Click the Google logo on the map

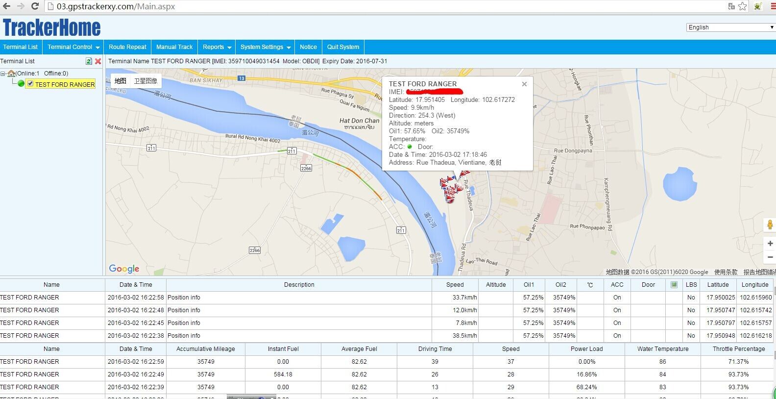coord(124,269)
